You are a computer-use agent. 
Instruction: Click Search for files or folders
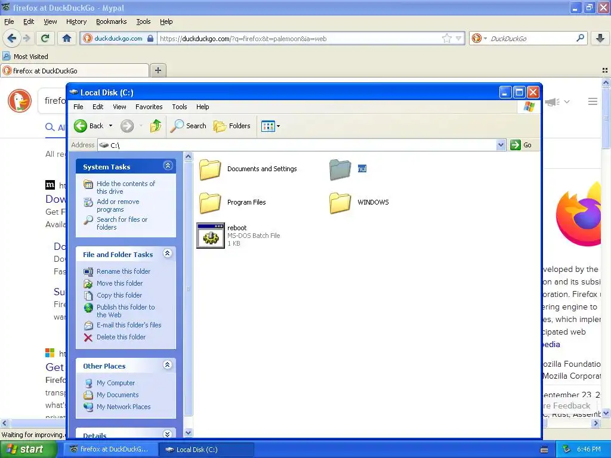click(122, 223)
